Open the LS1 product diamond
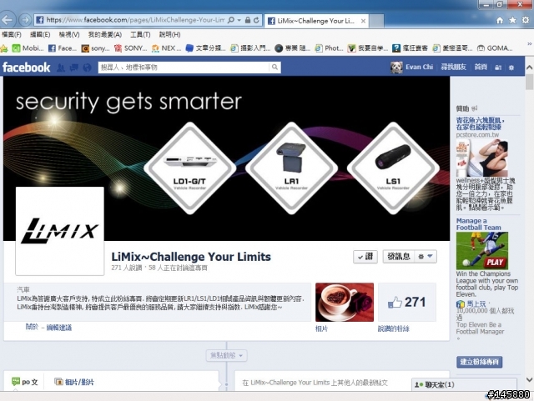This screenshot has width=534, height=401. coord(393,168)
